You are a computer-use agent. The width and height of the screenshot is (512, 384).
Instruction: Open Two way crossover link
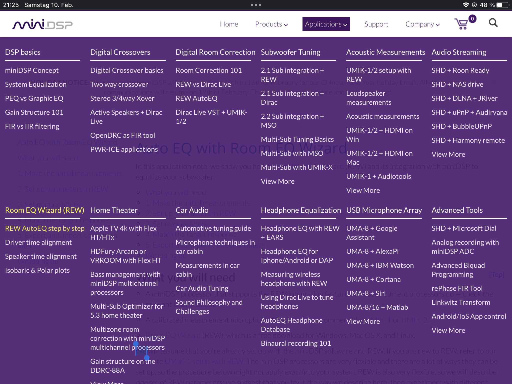tap(119, 84)
